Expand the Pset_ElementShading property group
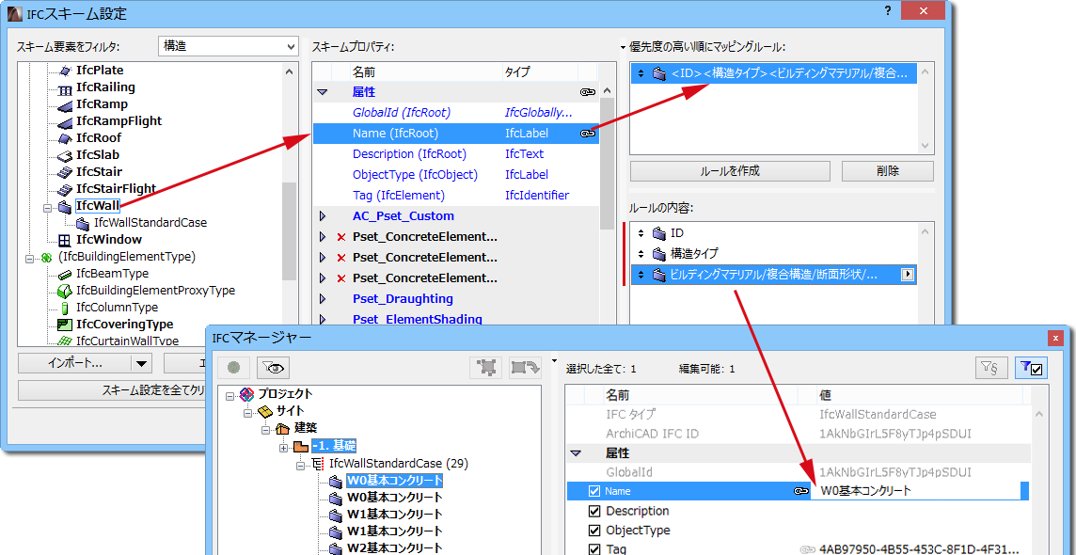Viewport: 1076px width, 555px height. click(324, 320)
